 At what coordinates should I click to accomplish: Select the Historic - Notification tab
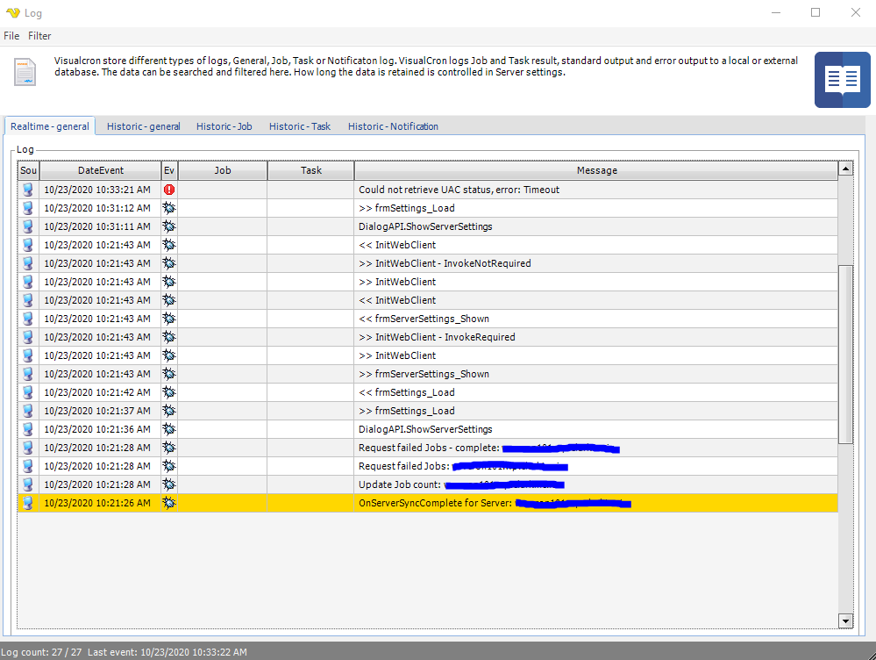pyautogui.click(x=393, y=126)
